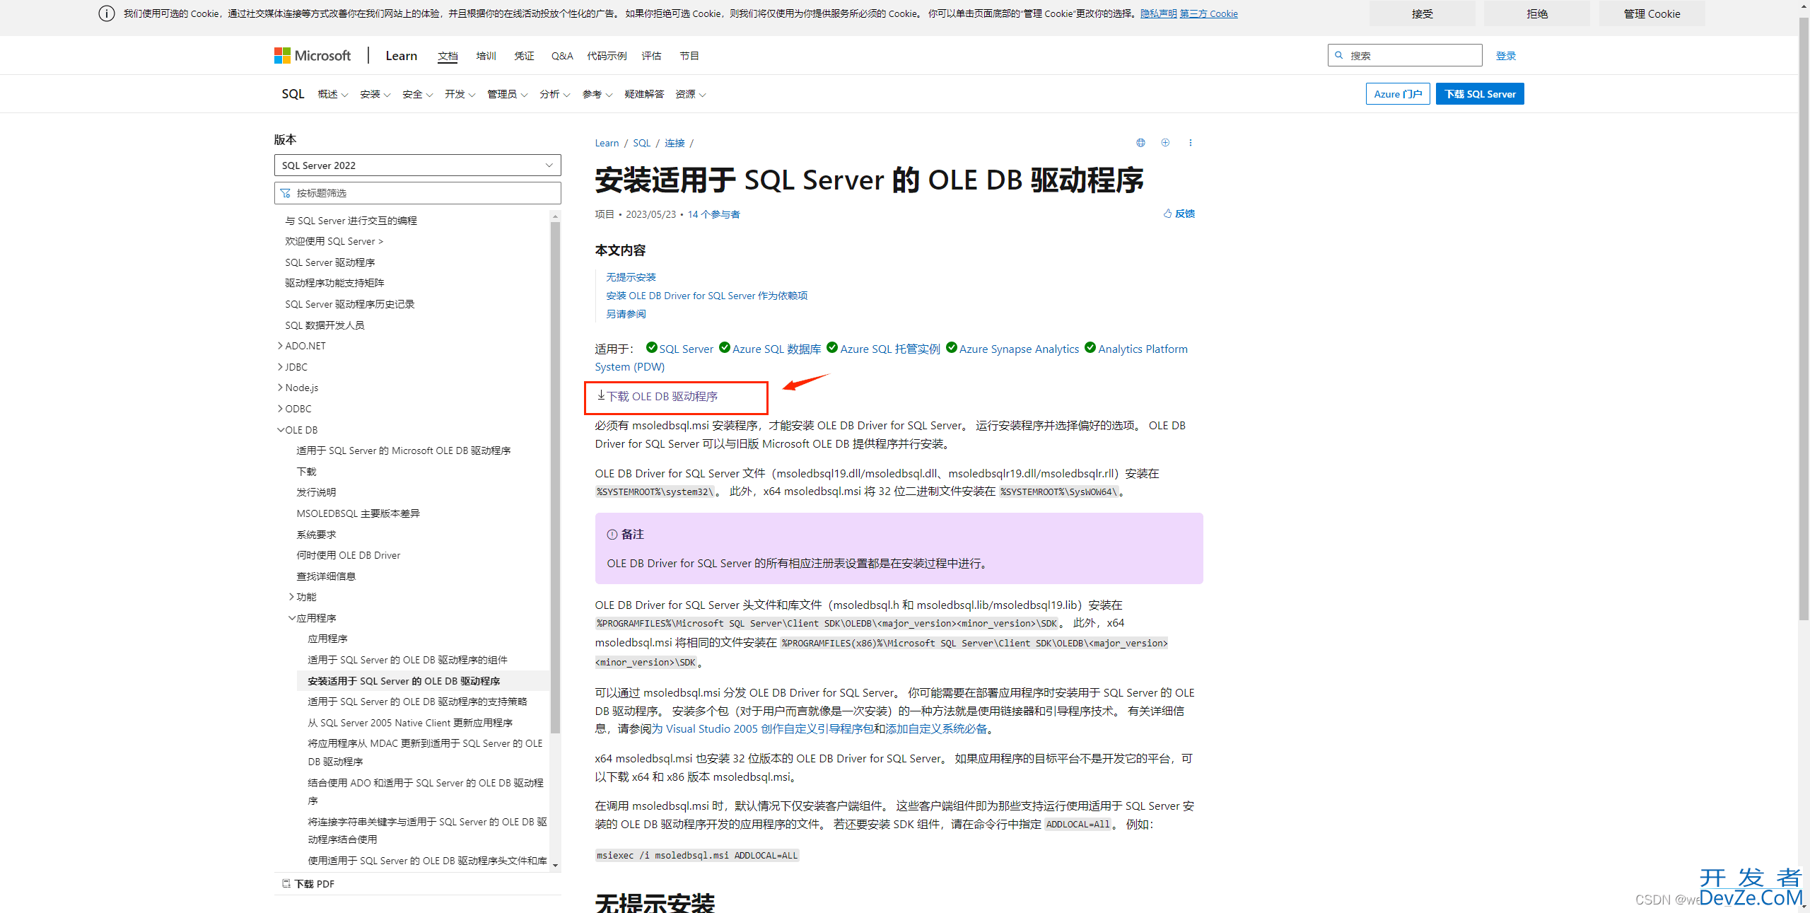Open the 凭证 tab in top navigation

(524, 56)
